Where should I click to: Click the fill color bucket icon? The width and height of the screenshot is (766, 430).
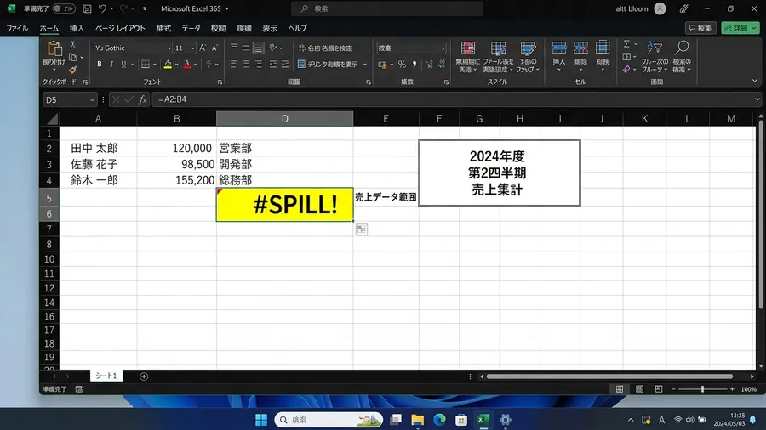168,65
